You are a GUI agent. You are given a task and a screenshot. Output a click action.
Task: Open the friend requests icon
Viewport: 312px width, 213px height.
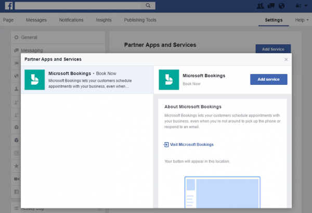tap(261, 6)
